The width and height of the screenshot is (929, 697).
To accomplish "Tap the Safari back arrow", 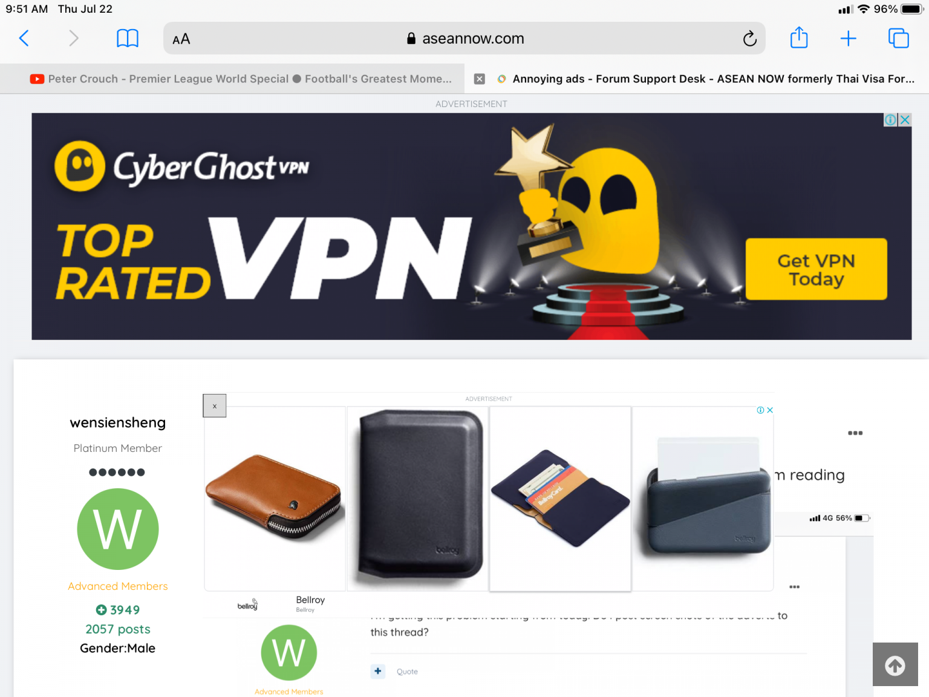I will click(x=24, y=39).
